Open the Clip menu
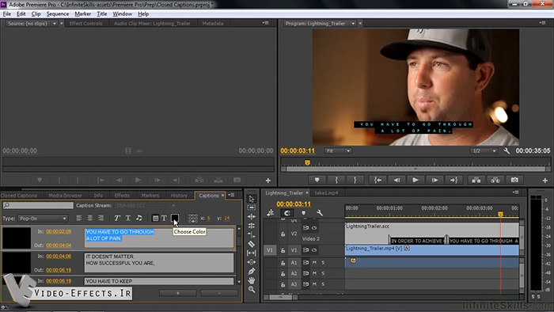The width and height of the screenshot is (554, 312). tap(36, 13)
